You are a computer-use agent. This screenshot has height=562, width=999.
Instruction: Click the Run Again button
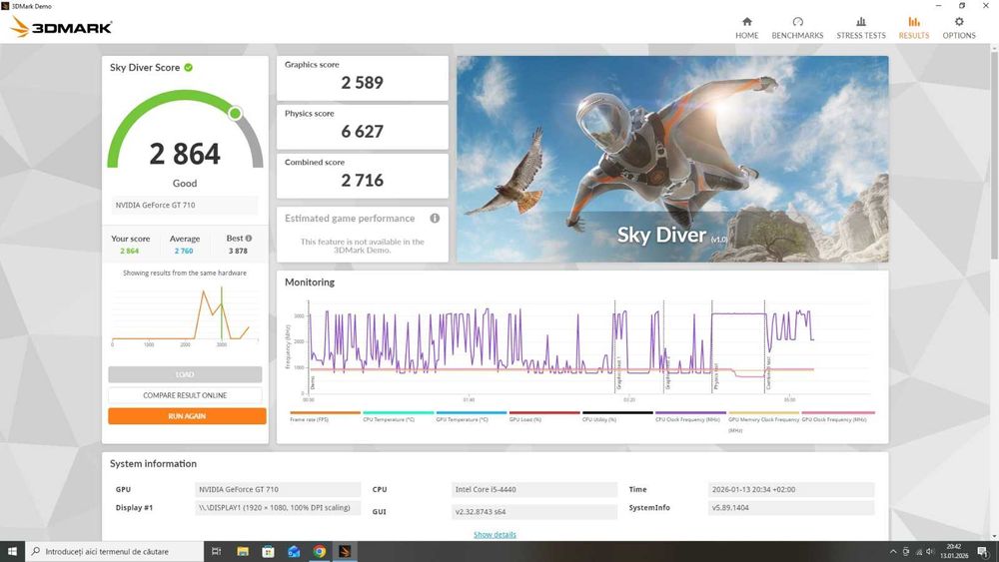tap(187, 416)
